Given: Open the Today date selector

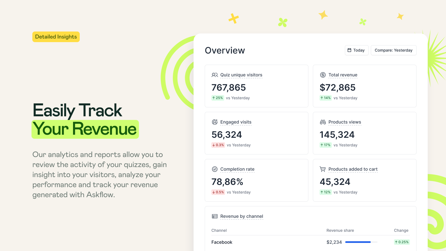Looking at the screenshot, I should (357, 50).
